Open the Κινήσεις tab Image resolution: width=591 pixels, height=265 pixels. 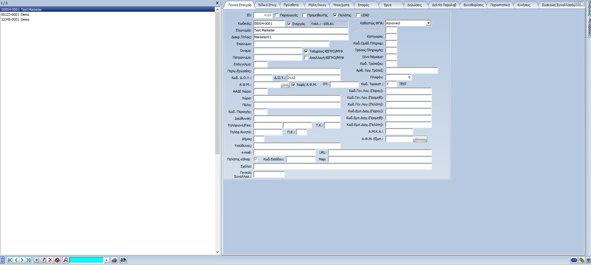524,5
